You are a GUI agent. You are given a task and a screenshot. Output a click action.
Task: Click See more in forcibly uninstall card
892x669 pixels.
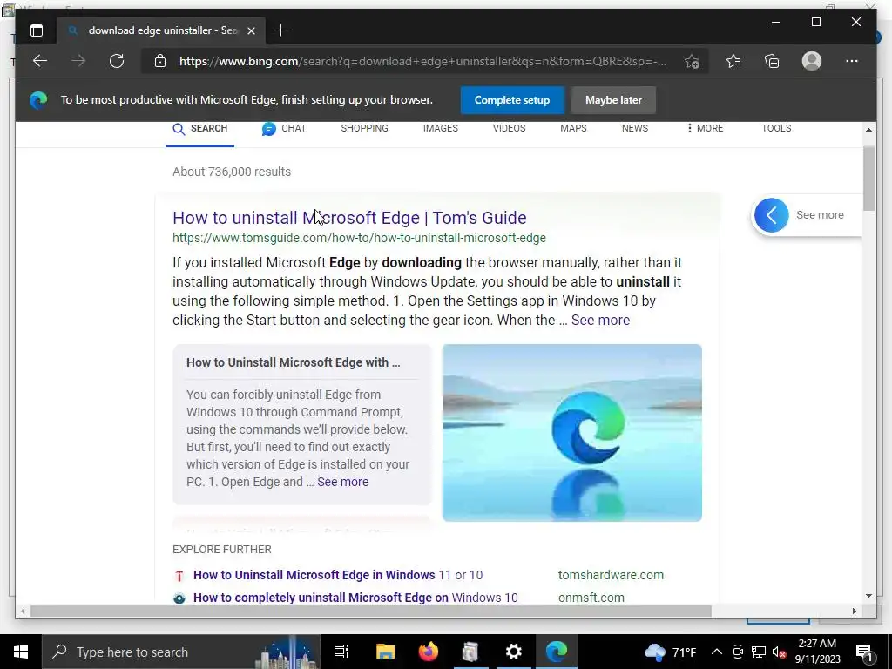(342, 482)
